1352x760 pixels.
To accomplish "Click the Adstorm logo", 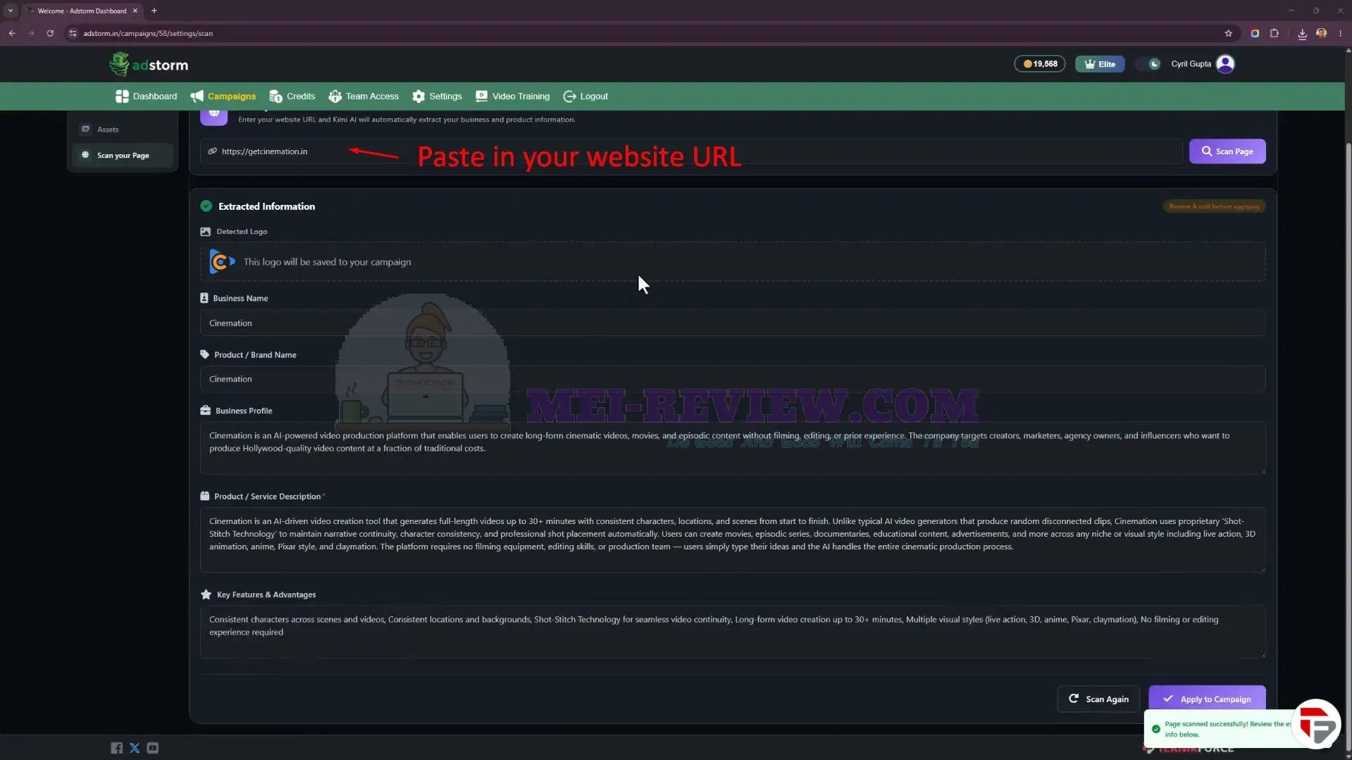I will [149, 64].
